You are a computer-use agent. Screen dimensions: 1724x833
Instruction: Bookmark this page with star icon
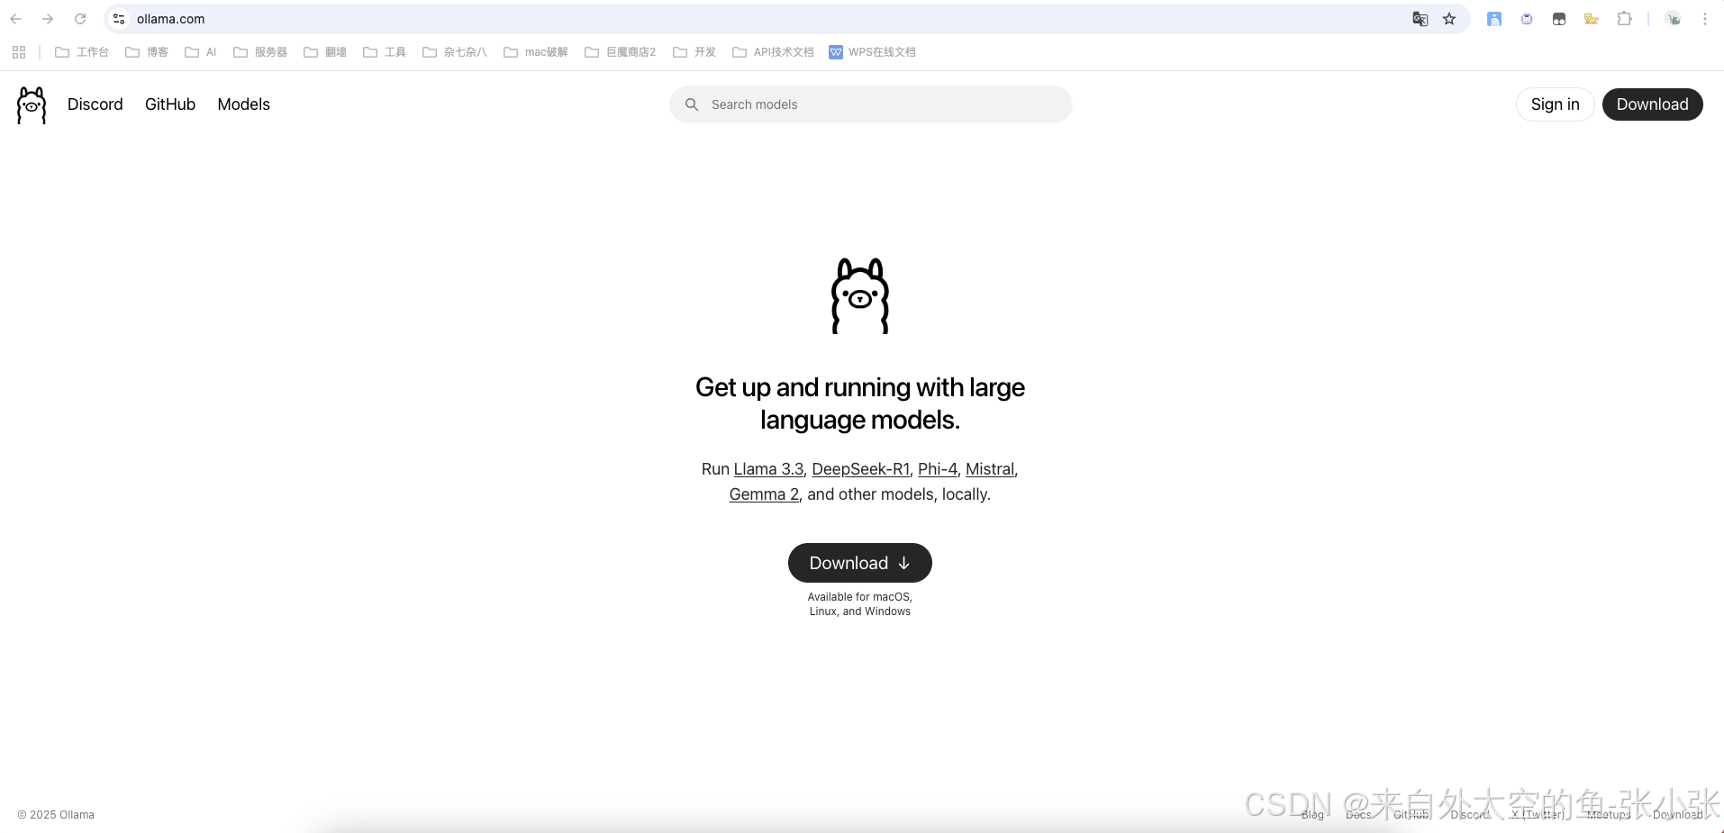click(1449, 19)
